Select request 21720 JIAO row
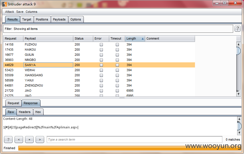This screenshot has width=244, height=154. (99, 91)
